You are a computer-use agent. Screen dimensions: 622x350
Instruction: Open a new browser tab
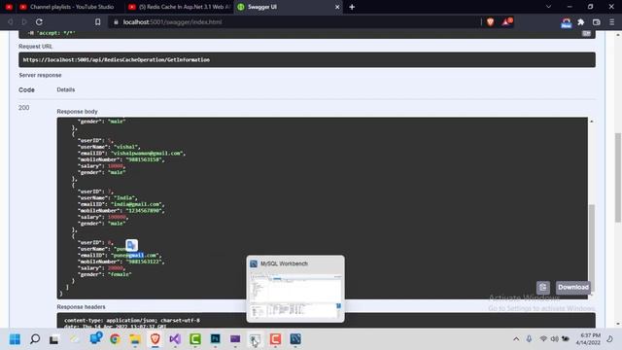[x=352, y=7]
